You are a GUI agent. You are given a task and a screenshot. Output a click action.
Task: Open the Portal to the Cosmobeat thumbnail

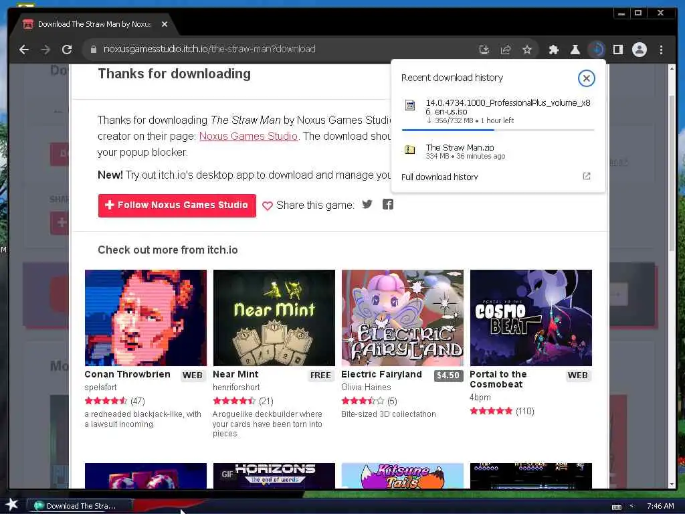pos(530,318)
